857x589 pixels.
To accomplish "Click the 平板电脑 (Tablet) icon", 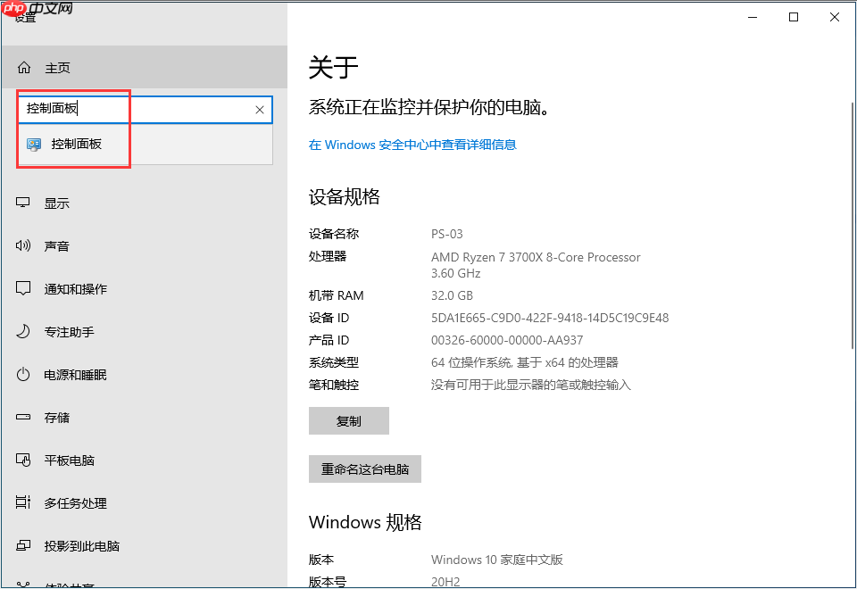I will [22, 460].
